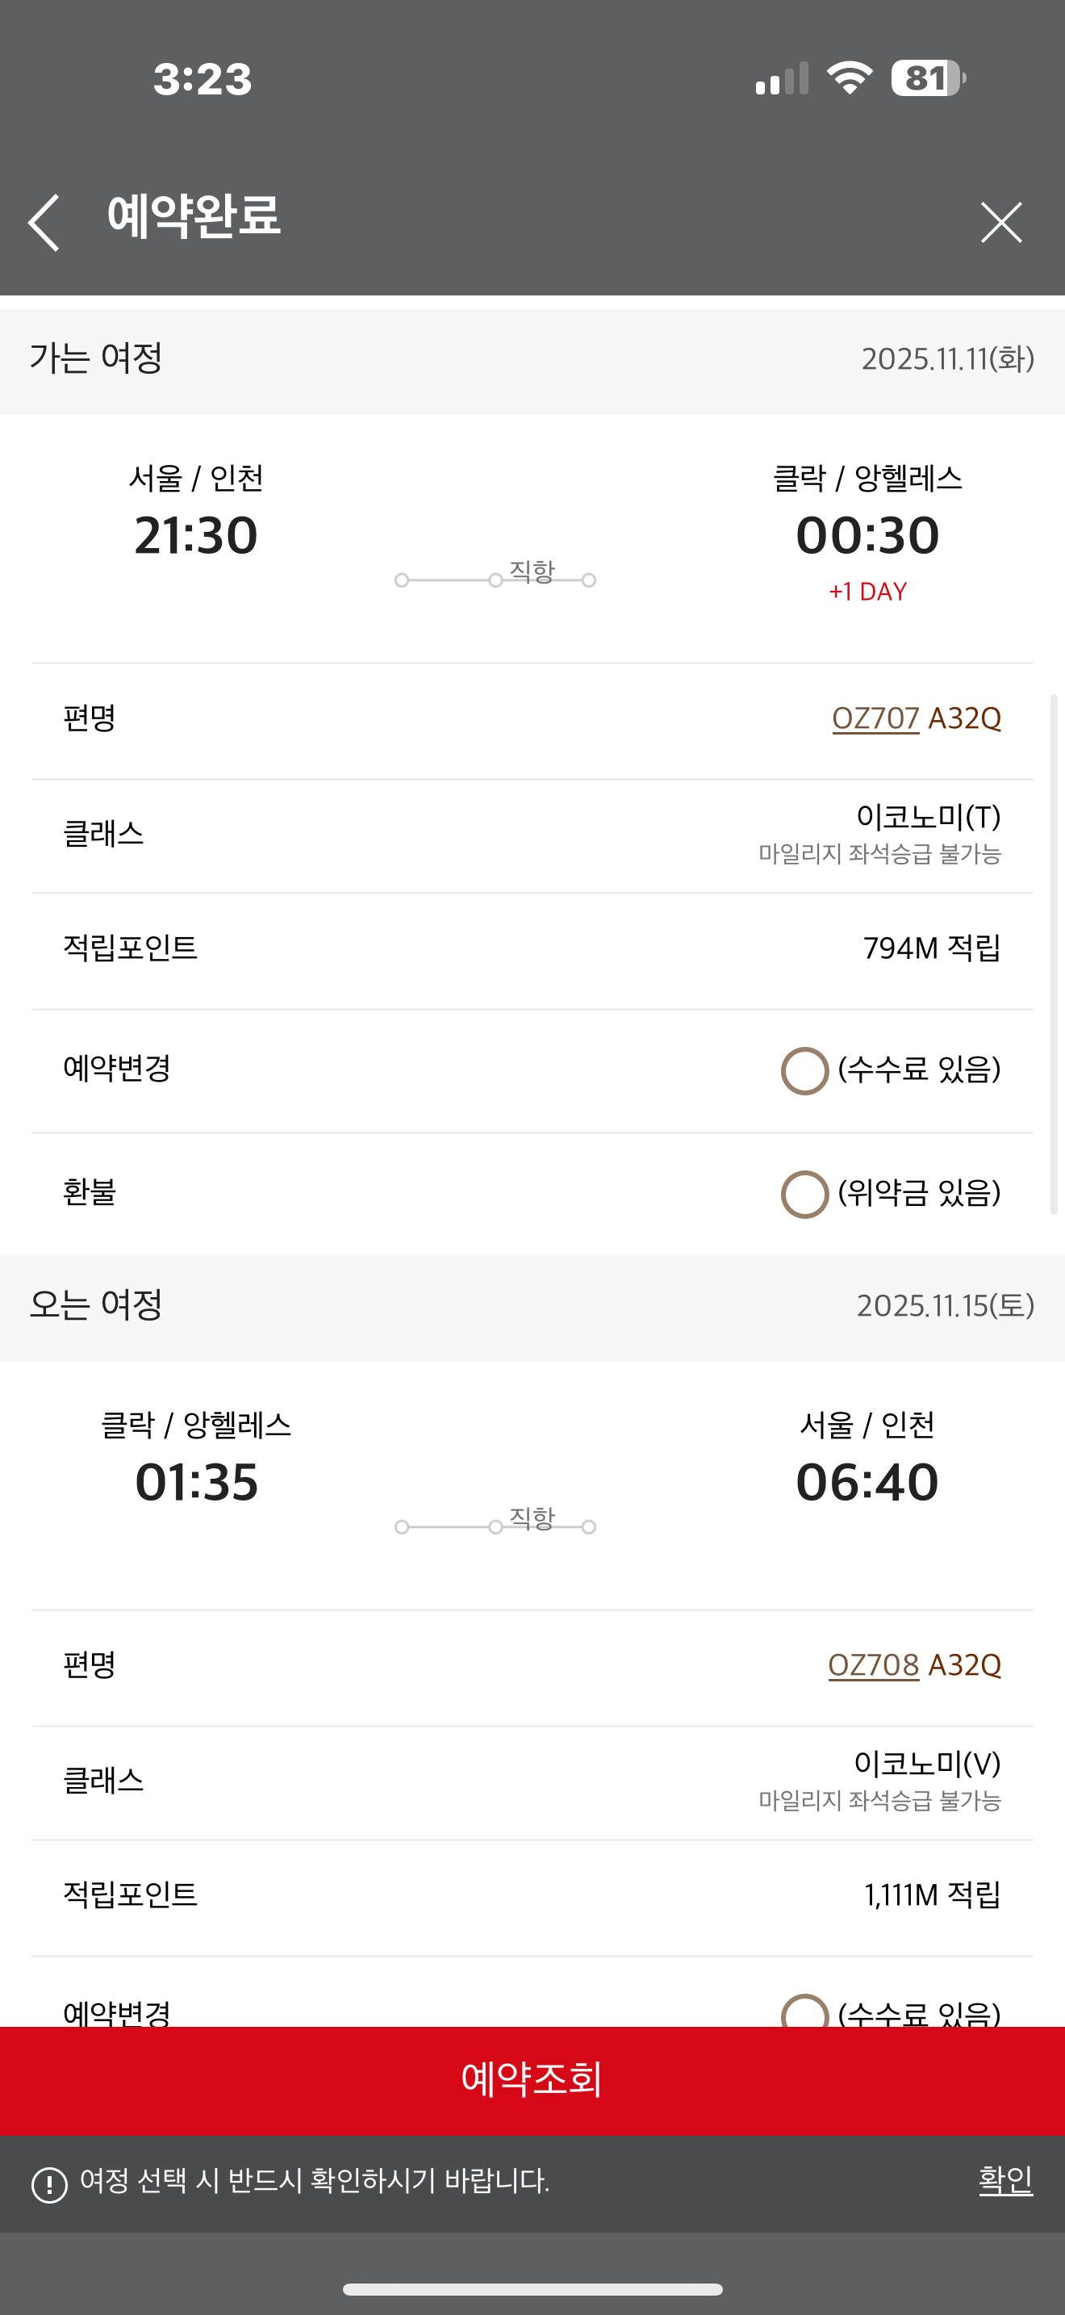Viewport: 1065px width, 2315px height.
Task: Tap the vertical scrollbar on right edge
Action: click(1055, 952)
